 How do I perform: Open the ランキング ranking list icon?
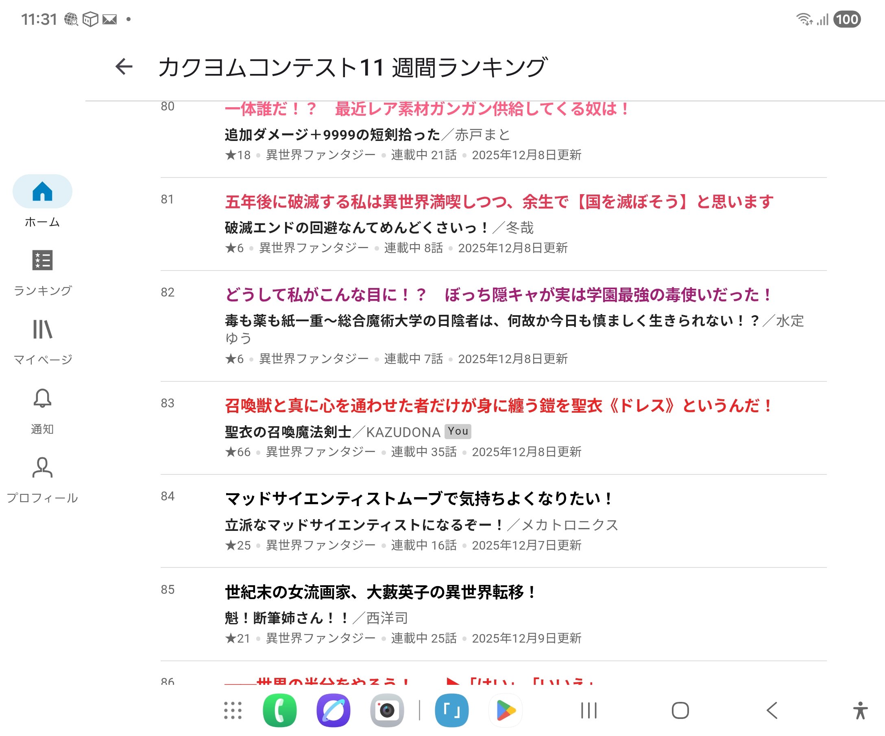(42, 260)
